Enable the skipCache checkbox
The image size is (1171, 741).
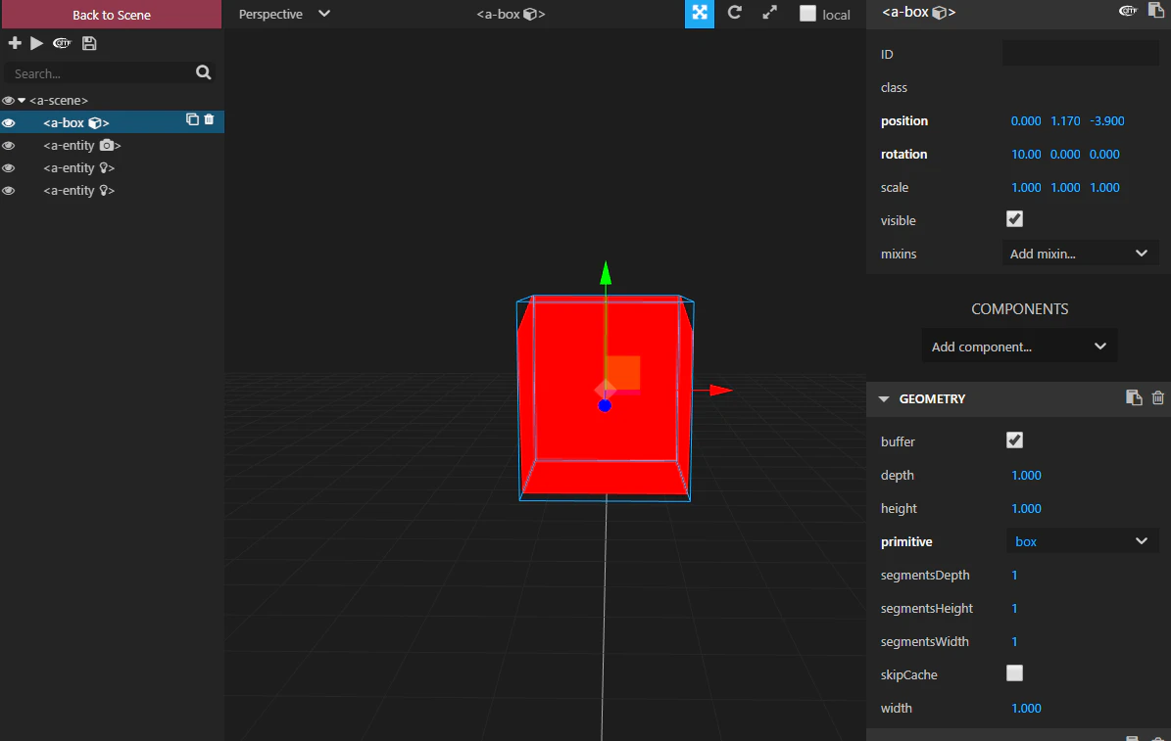(1014, 673)
